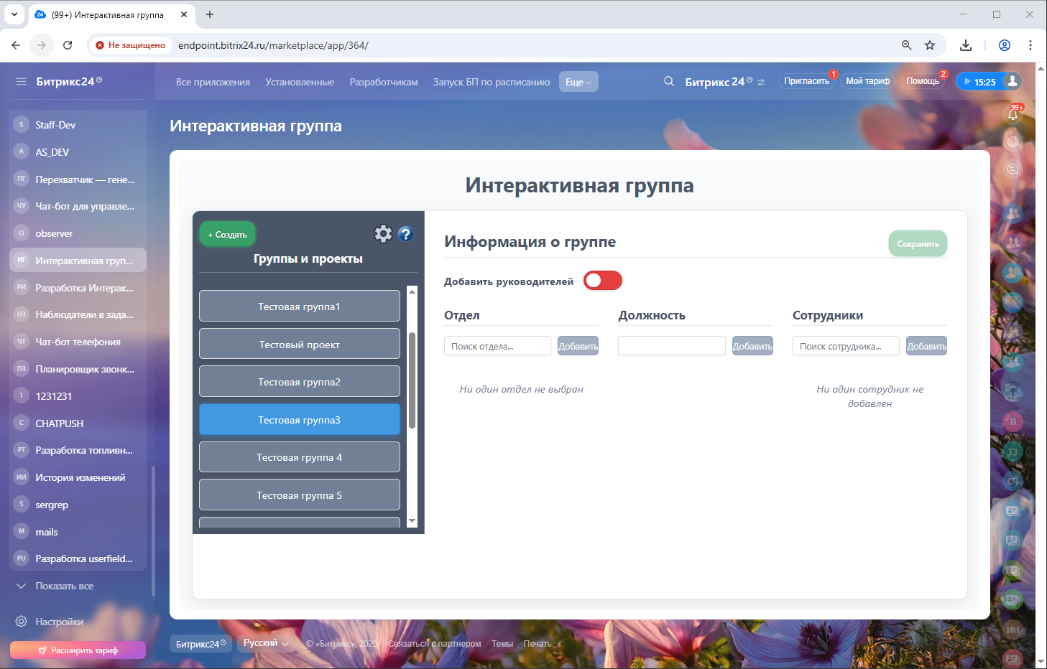Viewport: 1047px width, 669px height.
Task: Open the settings gear in groups panel
Action: point(383,234)
